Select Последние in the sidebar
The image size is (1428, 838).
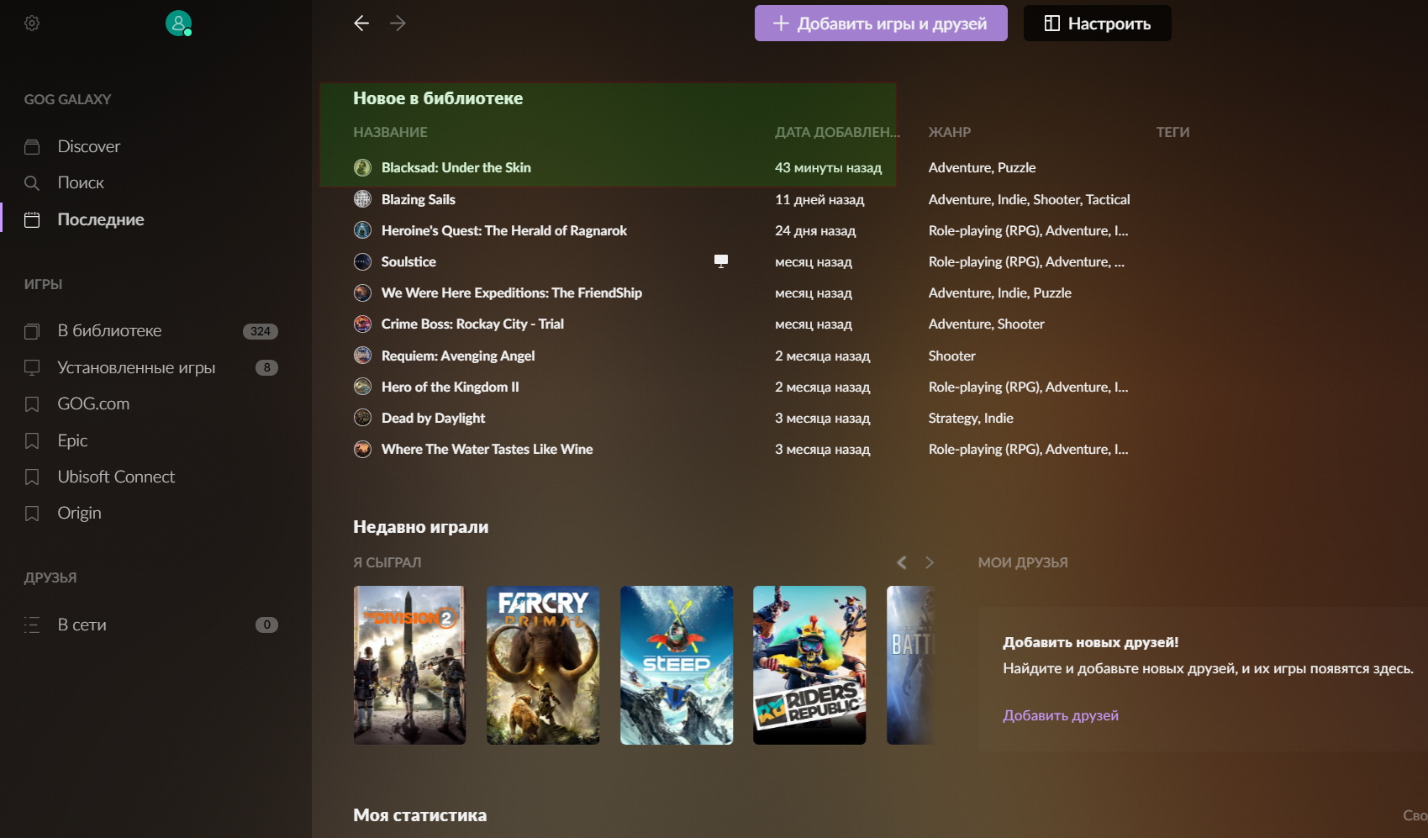point(101,219)
